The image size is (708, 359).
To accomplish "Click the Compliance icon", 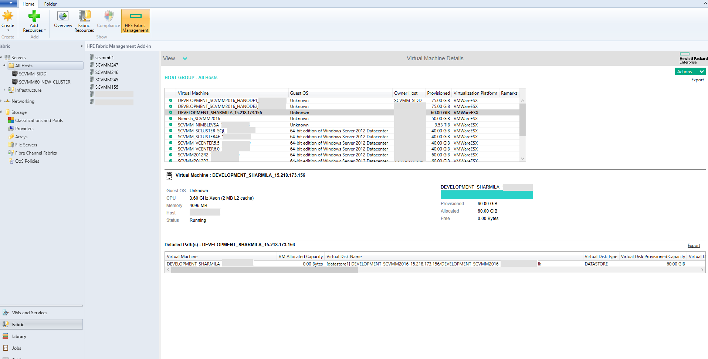I will [x=108, y=20].
